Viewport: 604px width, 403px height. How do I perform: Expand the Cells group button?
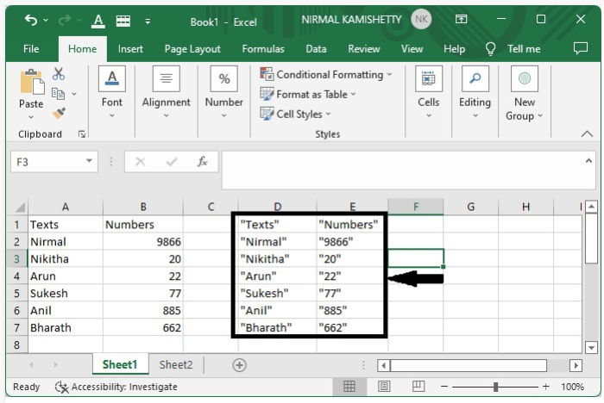tap(428, 92)
